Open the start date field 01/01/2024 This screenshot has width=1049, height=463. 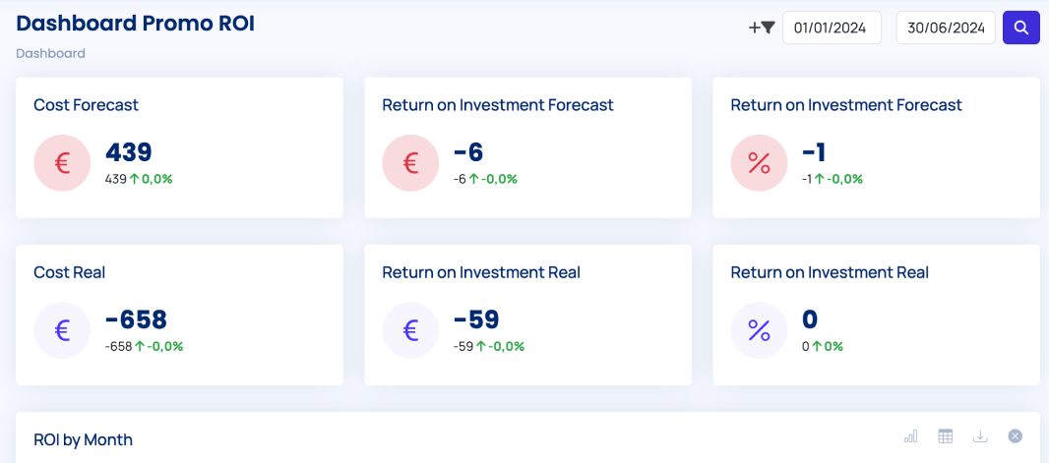tap(831, 29)
